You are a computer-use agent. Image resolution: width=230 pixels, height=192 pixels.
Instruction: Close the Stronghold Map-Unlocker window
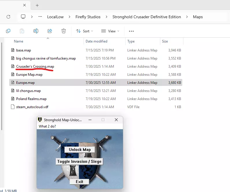point(116,120)
